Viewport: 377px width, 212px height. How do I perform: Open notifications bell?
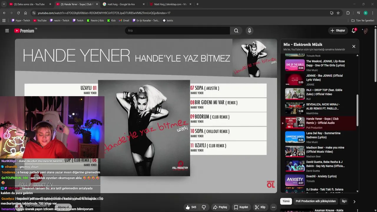[x=354, y=31]
